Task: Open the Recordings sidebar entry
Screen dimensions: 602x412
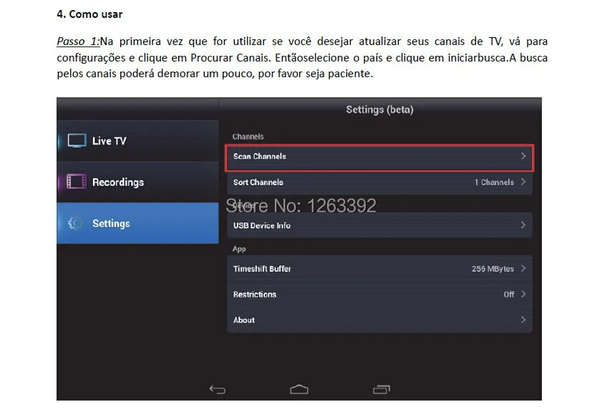Action: (138, 182)
